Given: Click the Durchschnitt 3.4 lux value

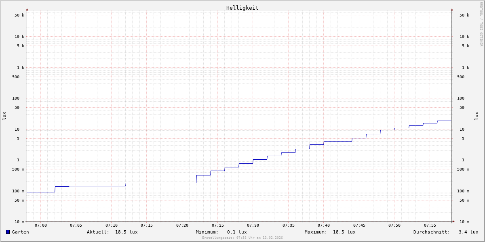Looking at the screenshot, I should 468,232.
